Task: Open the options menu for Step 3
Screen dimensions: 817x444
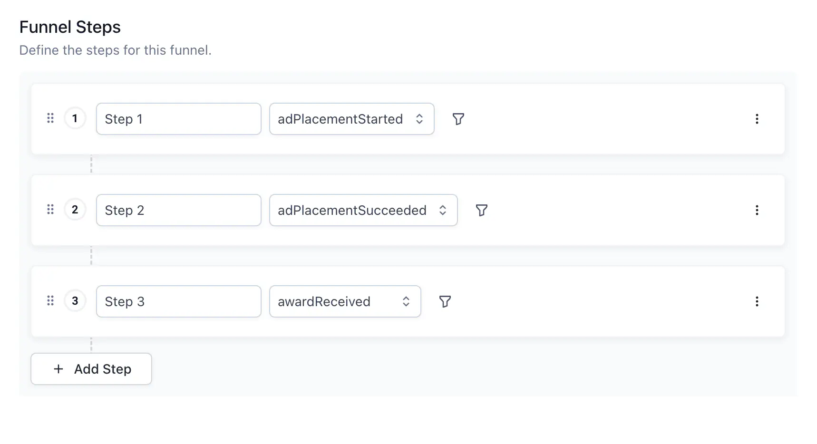Action: click(x=757, y=301)
